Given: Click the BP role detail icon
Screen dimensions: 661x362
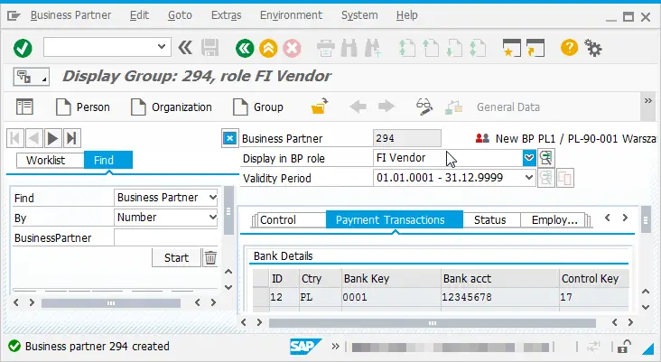Looking at the screenshot, I should (x=546, y=158).
